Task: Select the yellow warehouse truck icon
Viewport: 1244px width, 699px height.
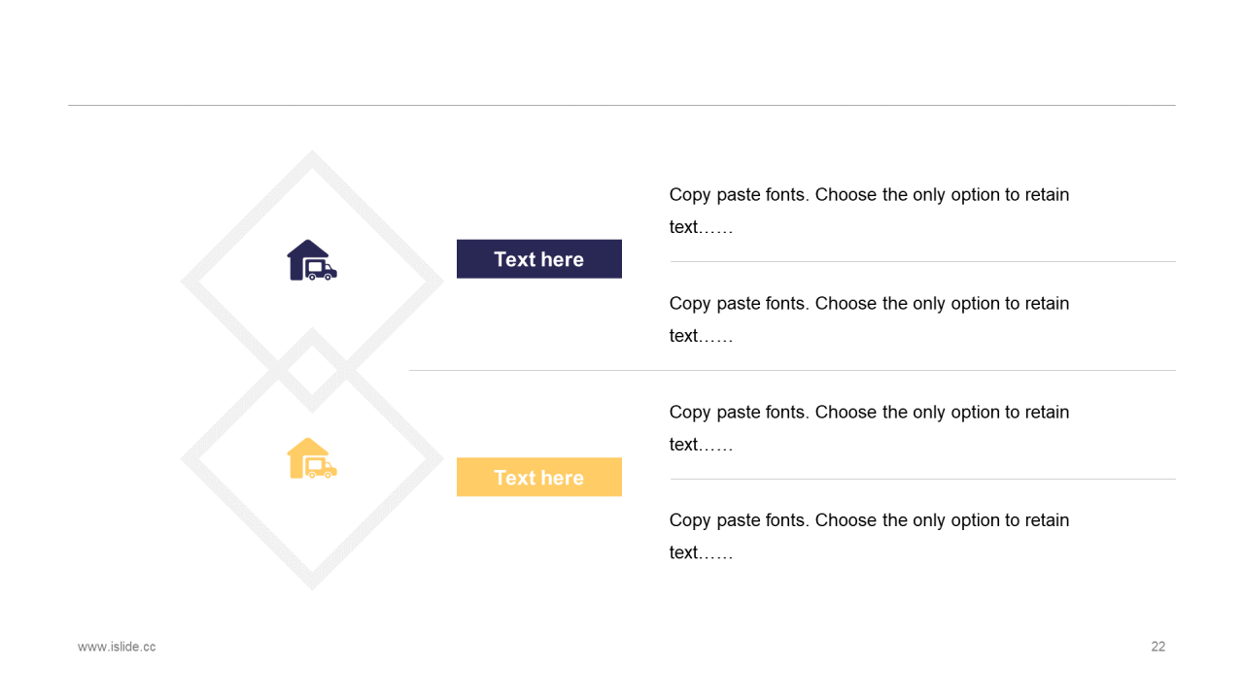Action: (312, 458)
